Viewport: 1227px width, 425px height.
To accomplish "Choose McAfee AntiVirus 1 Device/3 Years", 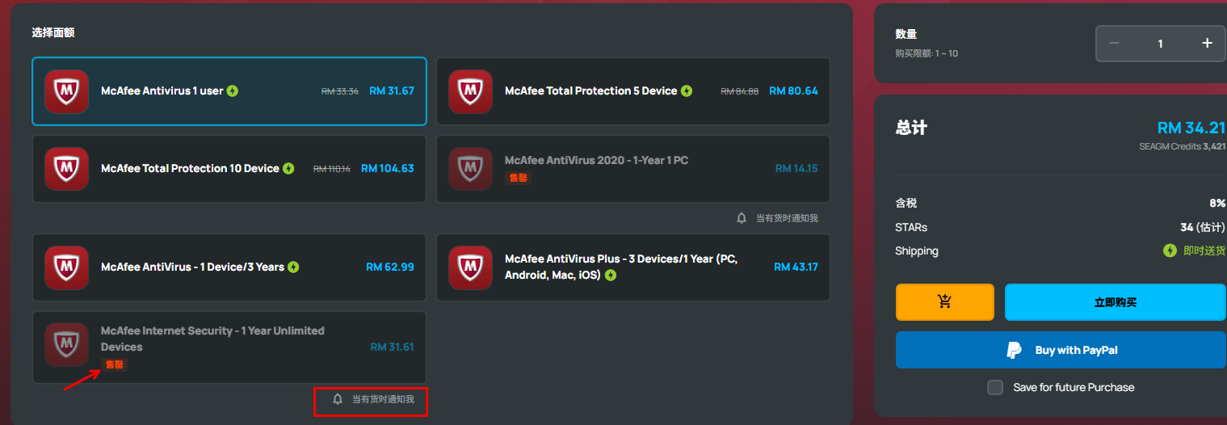I will coord(229,267).
